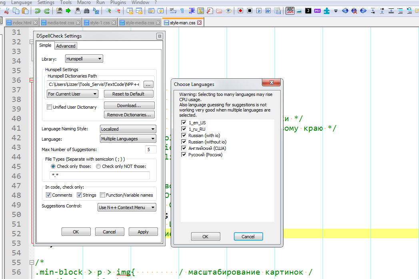Run macro multiple times double-arrow icon
This screenshot has height=279, width=419.
coord(268,11)
